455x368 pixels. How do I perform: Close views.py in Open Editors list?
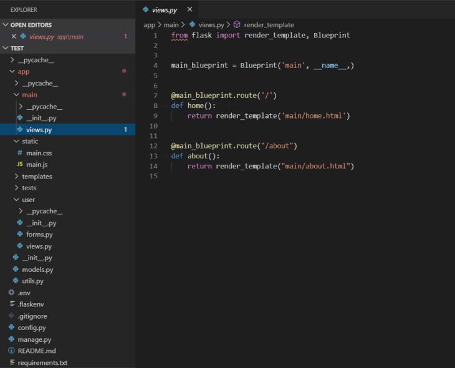[x=14, y=37]
